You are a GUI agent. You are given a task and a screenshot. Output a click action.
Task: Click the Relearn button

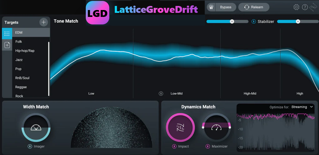pos(254,7)
